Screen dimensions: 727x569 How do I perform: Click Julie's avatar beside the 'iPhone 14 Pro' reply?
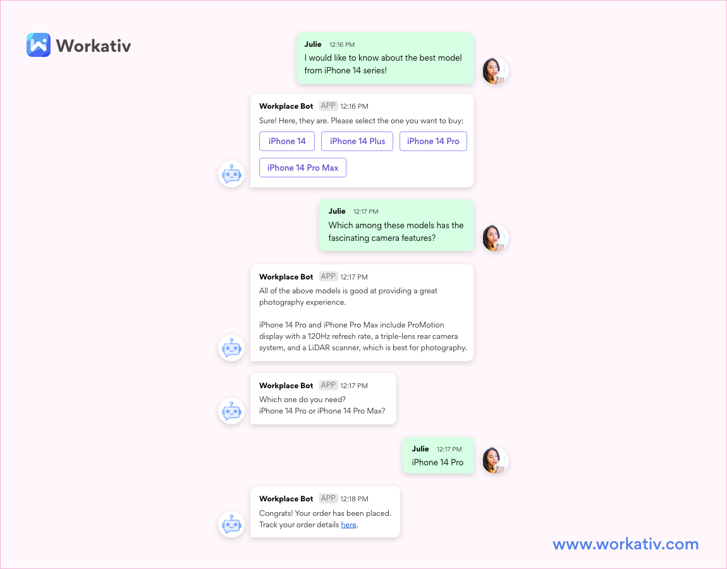coord(495,460)
